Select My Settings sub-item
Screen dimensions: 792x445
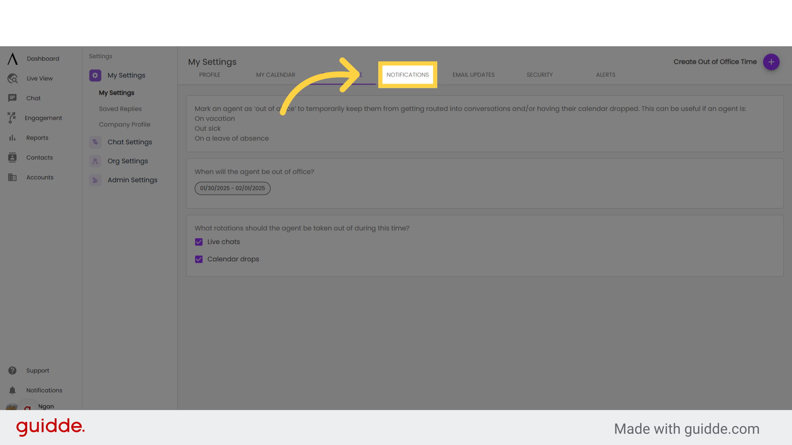[116, 93]
